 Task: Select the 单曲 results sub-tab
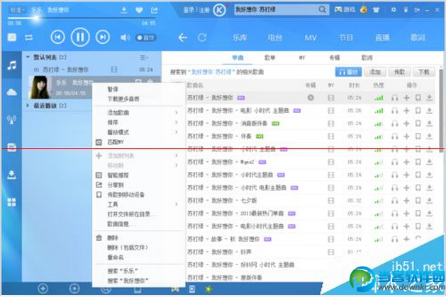coord(238,58)
